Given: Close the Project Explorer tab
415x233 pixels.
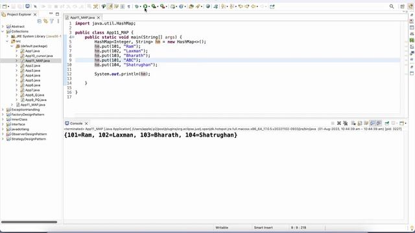Looking at the screenshot, I should tap(35, 14).
